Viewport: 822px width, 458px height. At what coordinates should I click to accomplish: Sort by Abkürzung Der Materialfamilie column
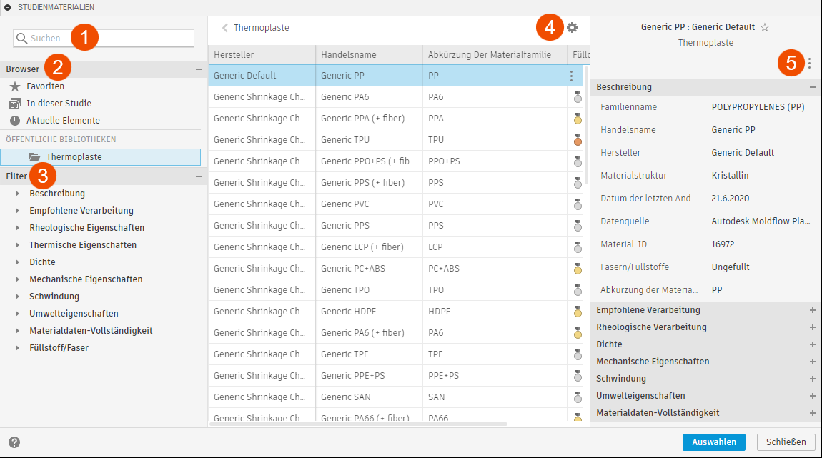coord(495,55)
